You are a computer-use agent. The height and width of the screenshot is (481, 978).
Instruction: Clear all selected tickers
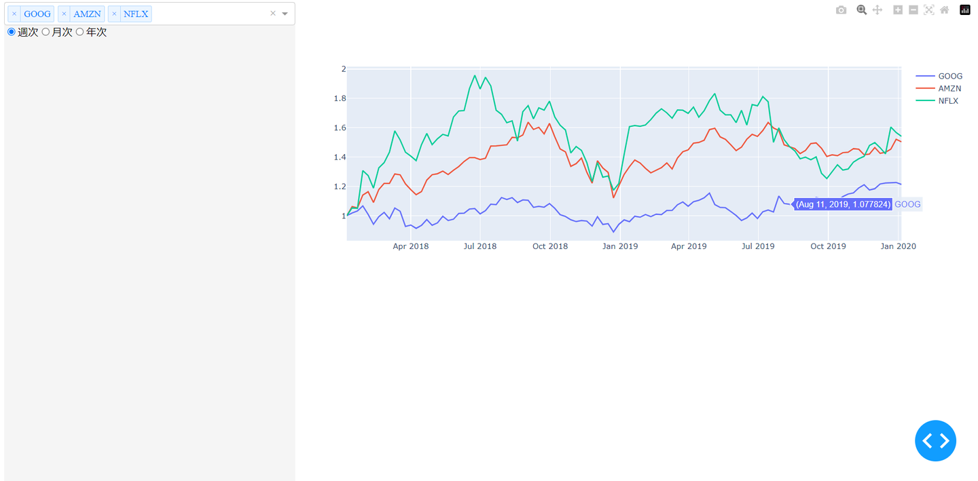pos(273,14)
